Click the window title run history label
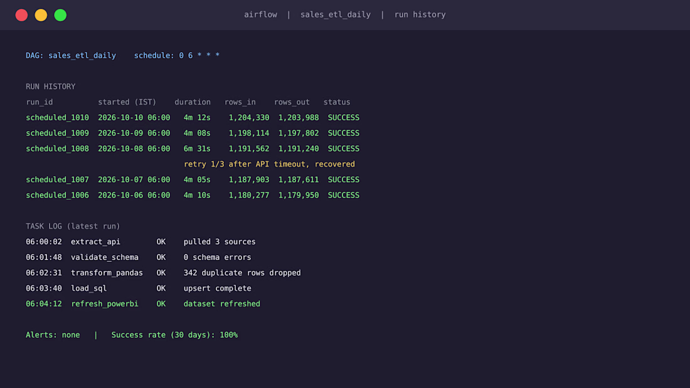The width and height of the screenshot is (690, 388). (x=420, y=14)
